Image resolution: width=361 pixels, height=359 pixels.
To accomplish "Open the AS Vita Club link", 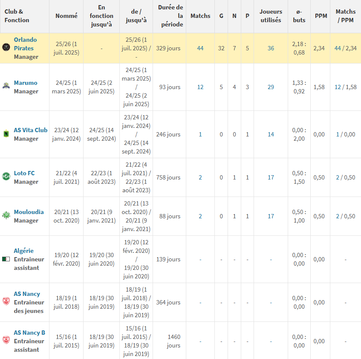I will [31, 130].
